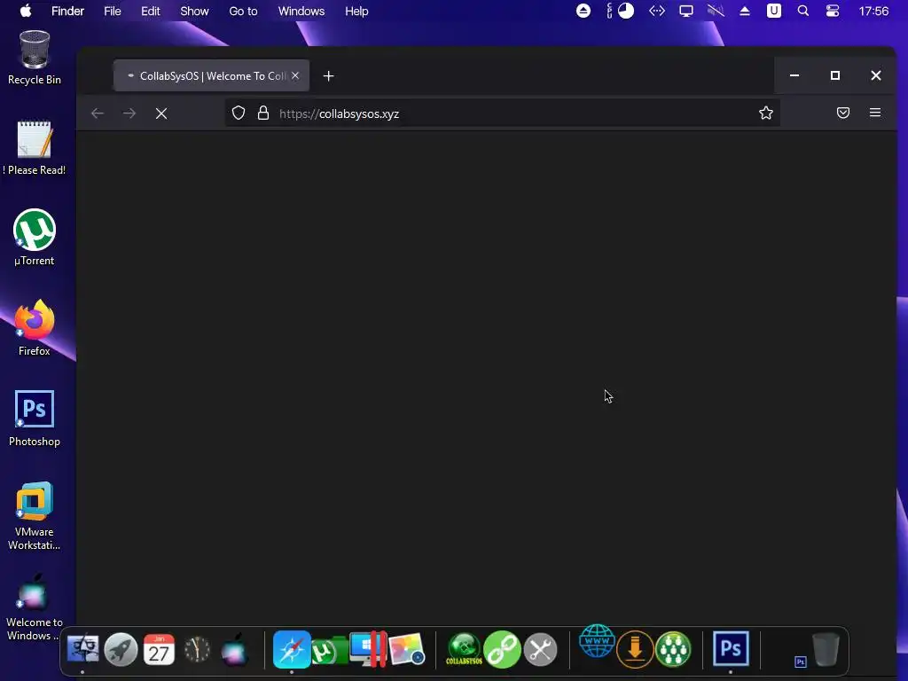Stop loading the page
The width and height of the screenshot is (908, 681).
[161, 113]
